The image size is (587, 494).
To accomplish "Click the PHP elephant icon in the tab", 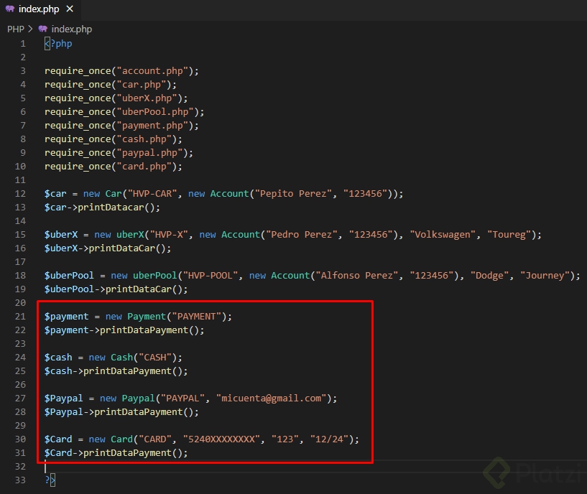I will [10, 9].
